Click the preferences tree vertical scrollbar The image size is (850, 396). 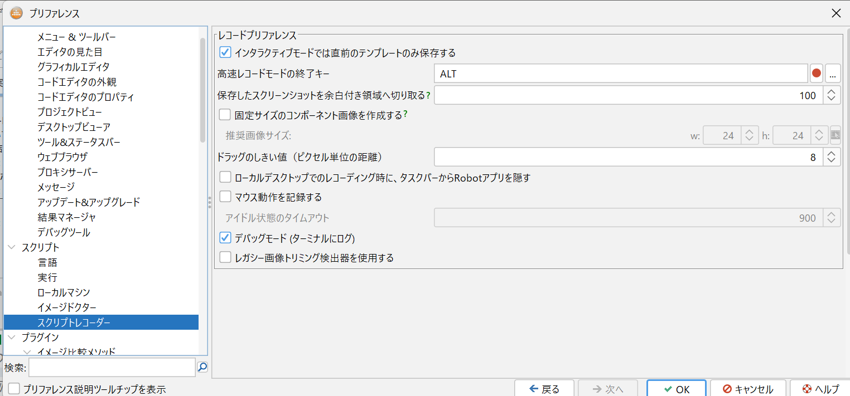point(203,89)
